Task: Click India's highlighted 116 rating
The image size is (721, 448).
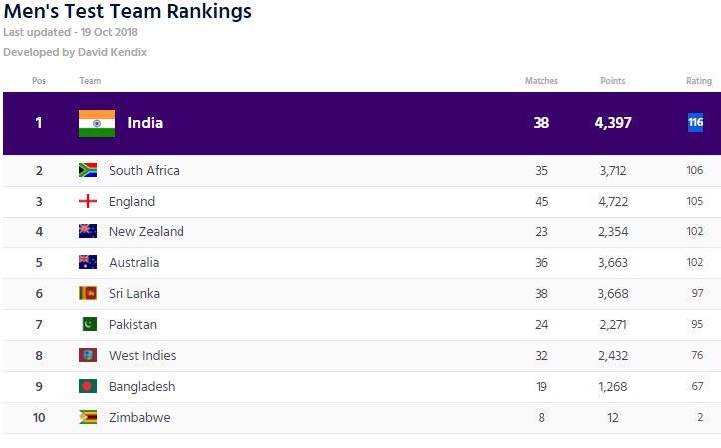Action: point(695,123)
